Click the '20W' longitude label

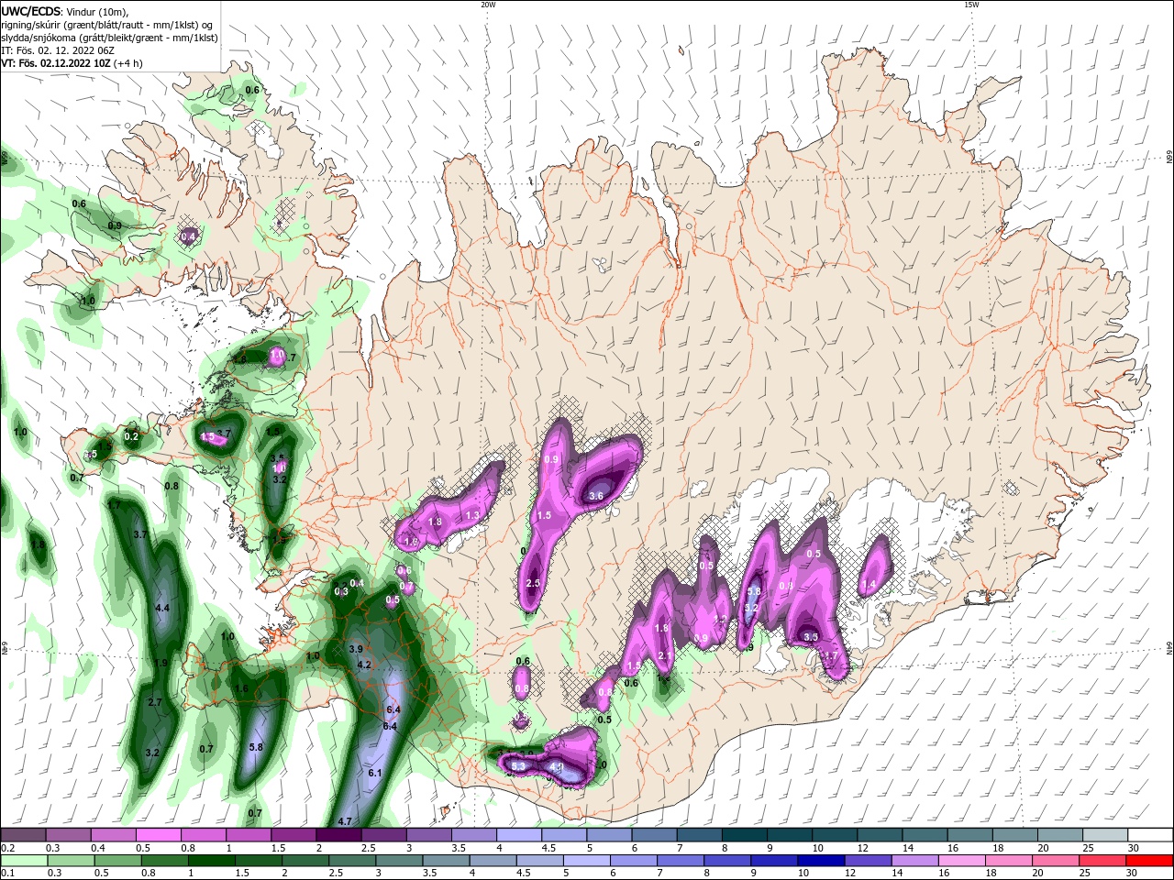487,5
